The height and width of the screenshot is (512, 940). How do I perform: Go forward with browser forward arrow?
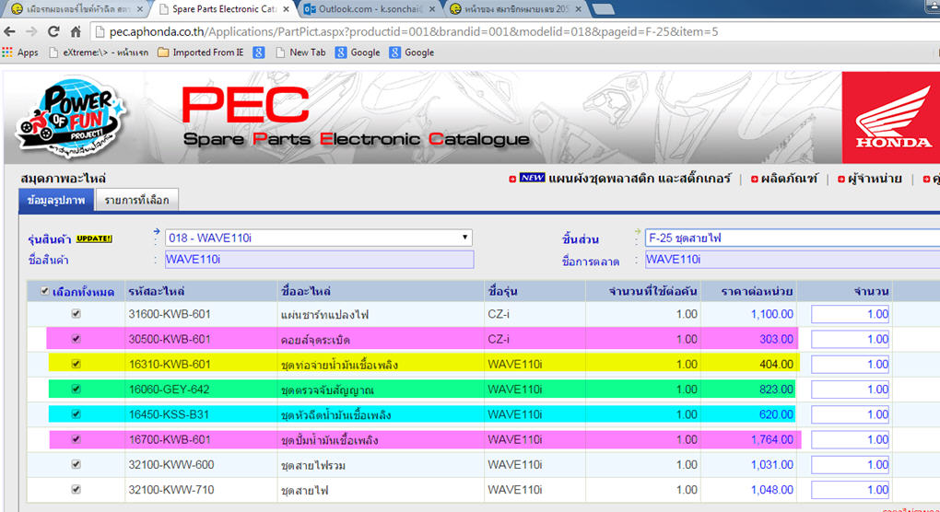[31, 31]
